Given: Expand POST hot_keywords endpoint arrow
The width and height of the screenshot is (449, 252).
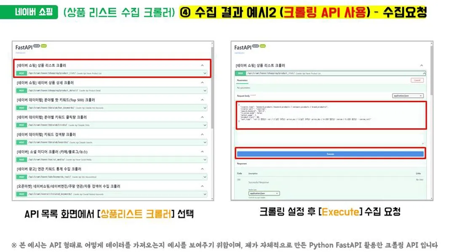Looking at the screenshot, I should coord(205,108).
